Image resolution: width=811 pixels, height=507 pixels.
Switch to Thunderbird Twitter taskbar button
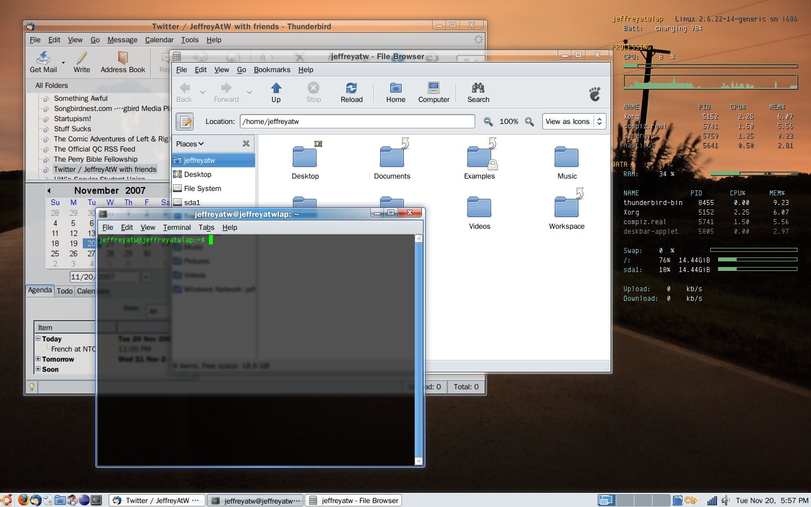coord(157,500)
